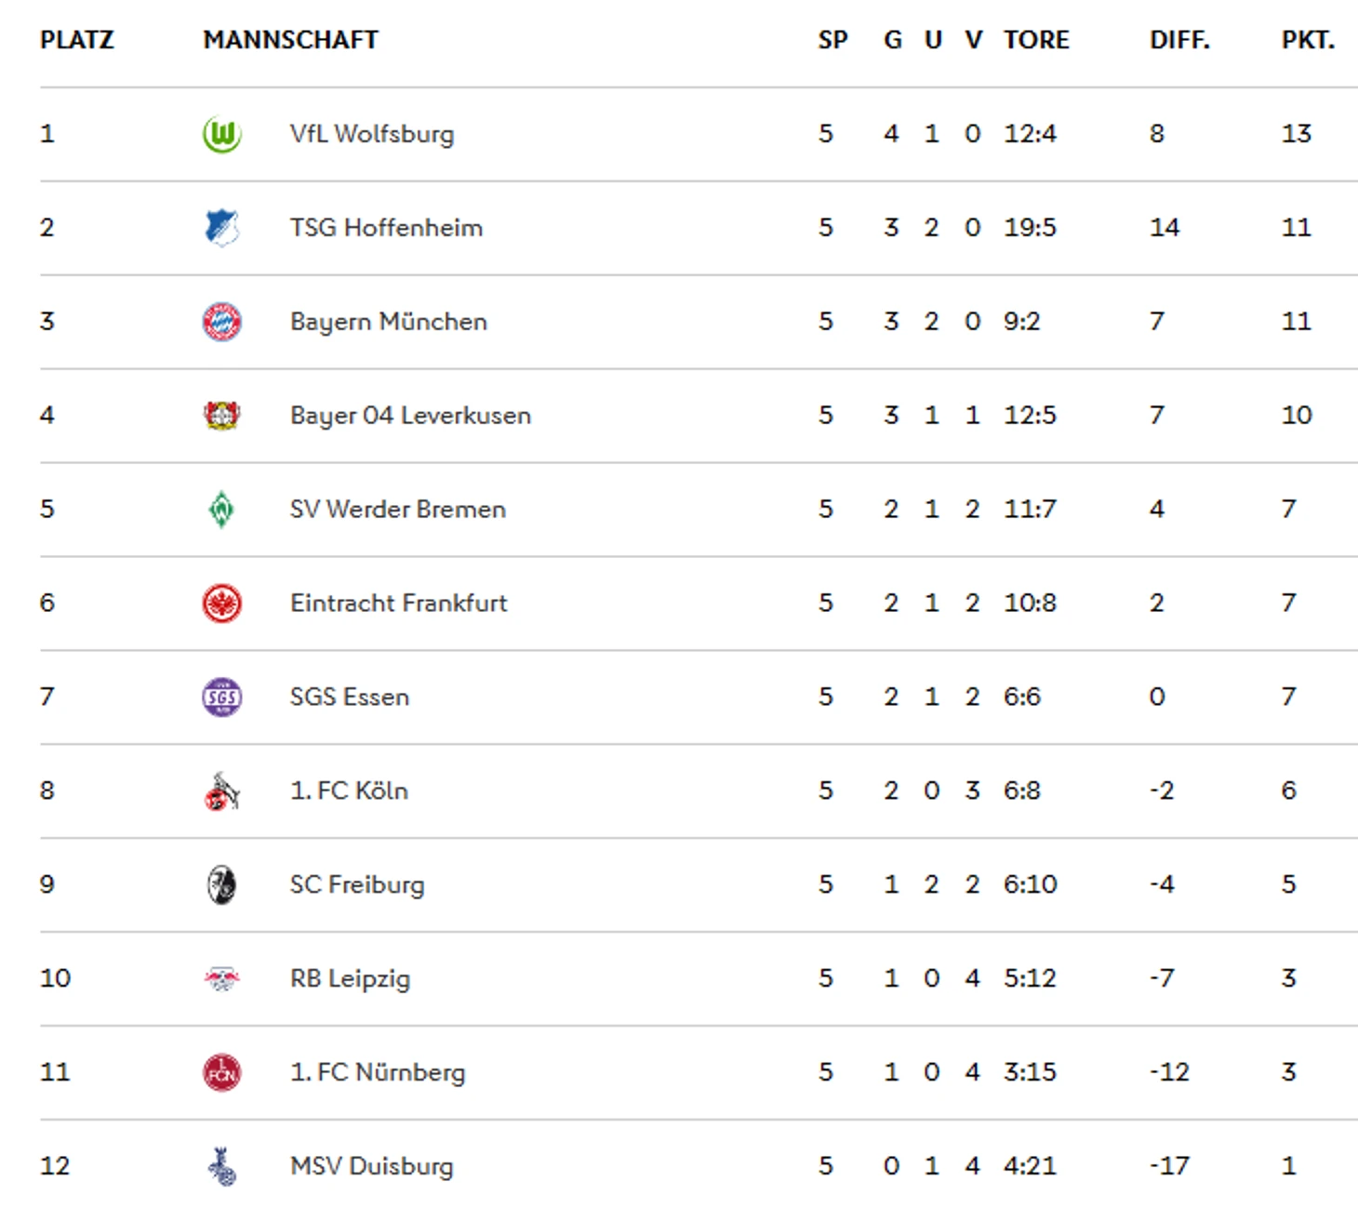The image size is (1358, 1208).
Task: Click the 1. FC Köln goat logo
Action: [221, 790]
